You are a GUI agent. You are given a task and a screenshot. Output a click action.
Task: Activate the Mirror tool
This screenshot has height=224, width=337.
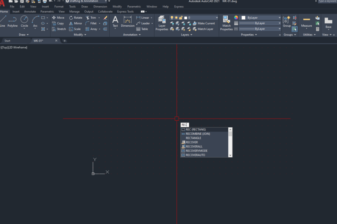(75, 23)
